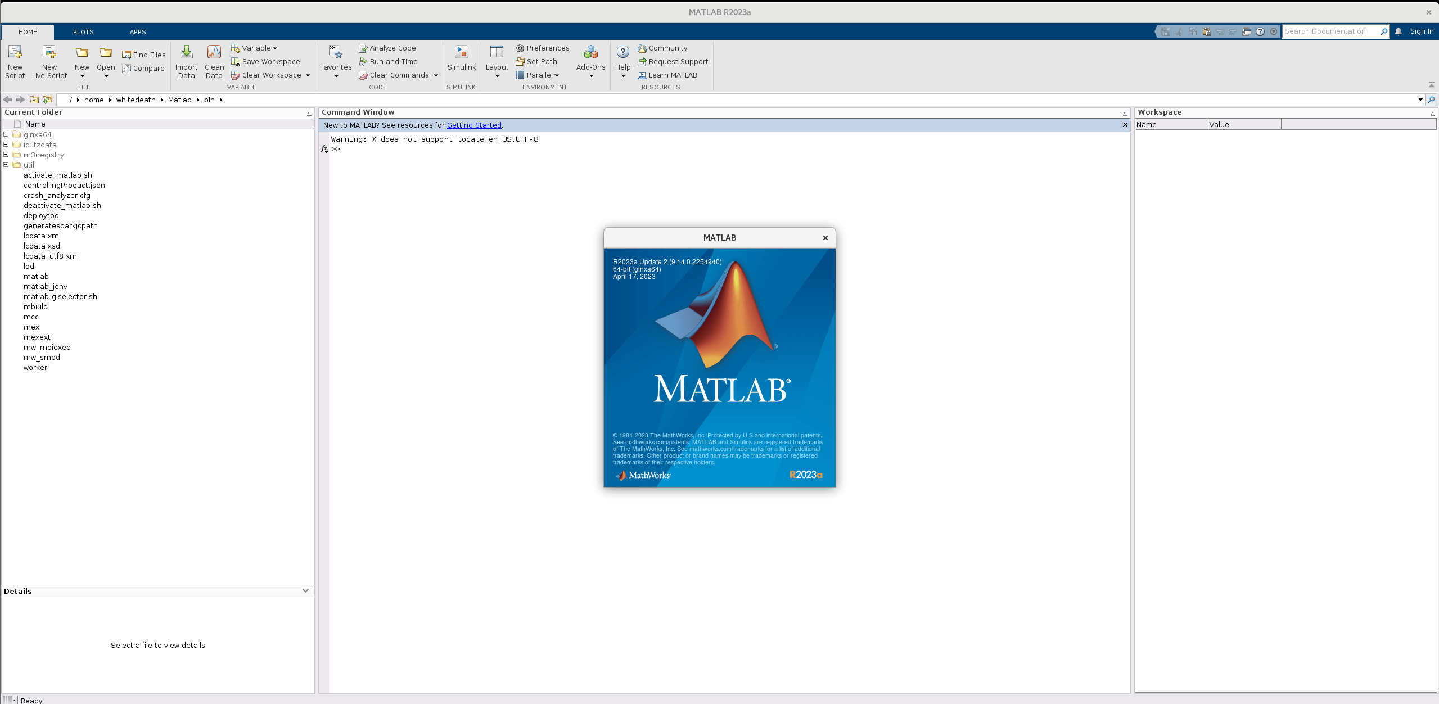This screenshot has width=1439, height=704.
Task: Select lcdata_utf8.xml file
Action: [x=51, y=256]
